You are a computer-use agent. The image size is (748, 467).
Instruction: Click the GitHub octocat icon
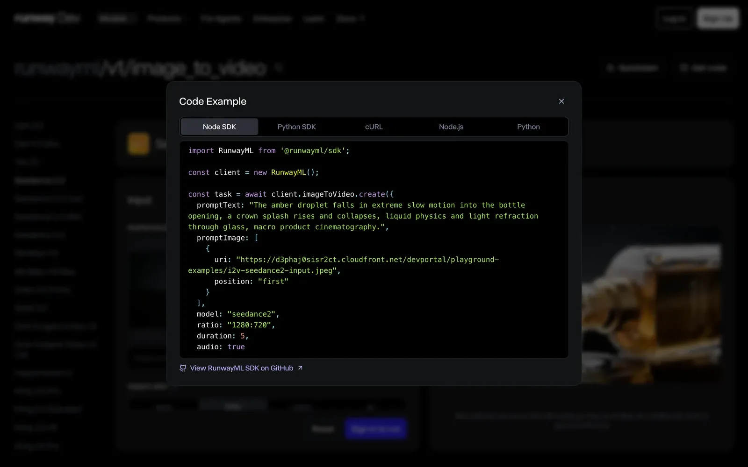183,368
